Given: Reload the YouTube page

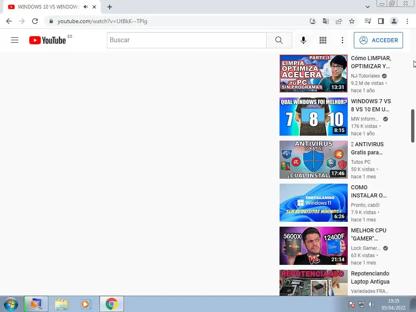Looking at the screenshot, I should [35, 21].
